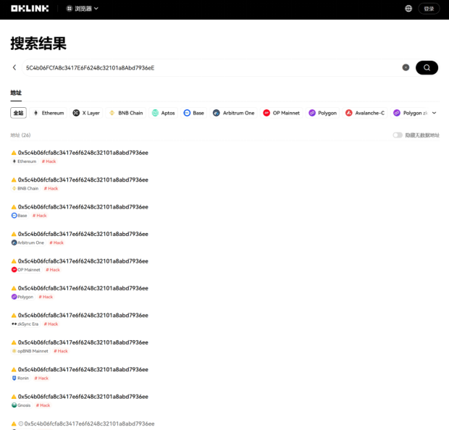Open the language globe menu

(408, 9)
